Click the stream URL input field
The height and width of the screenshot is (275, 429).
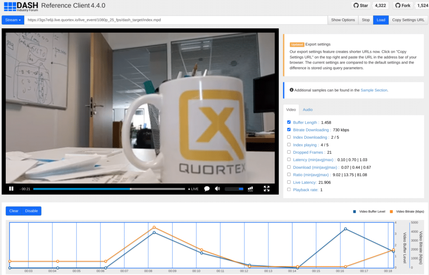point(176,20)
